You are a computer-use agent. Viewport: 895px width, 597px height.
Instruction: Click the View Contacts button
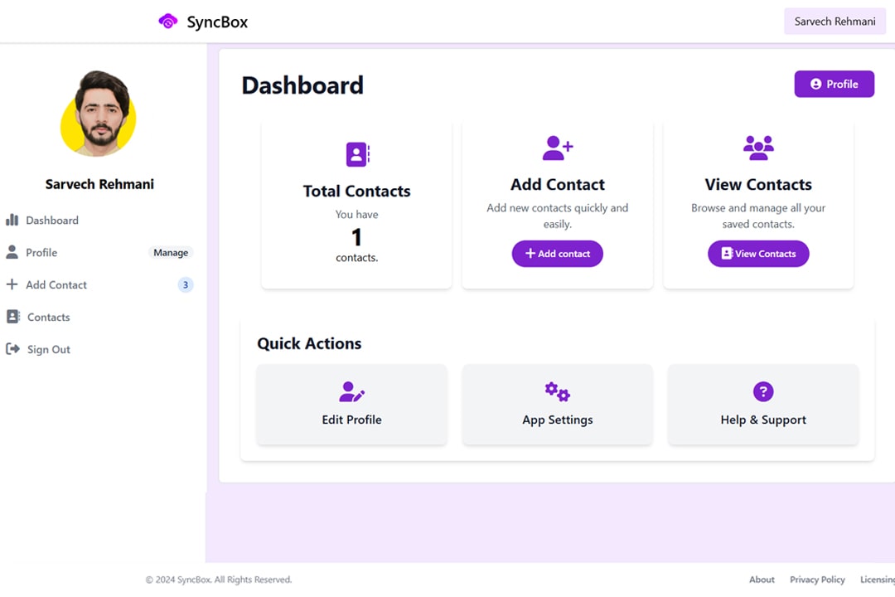(758, 254)
